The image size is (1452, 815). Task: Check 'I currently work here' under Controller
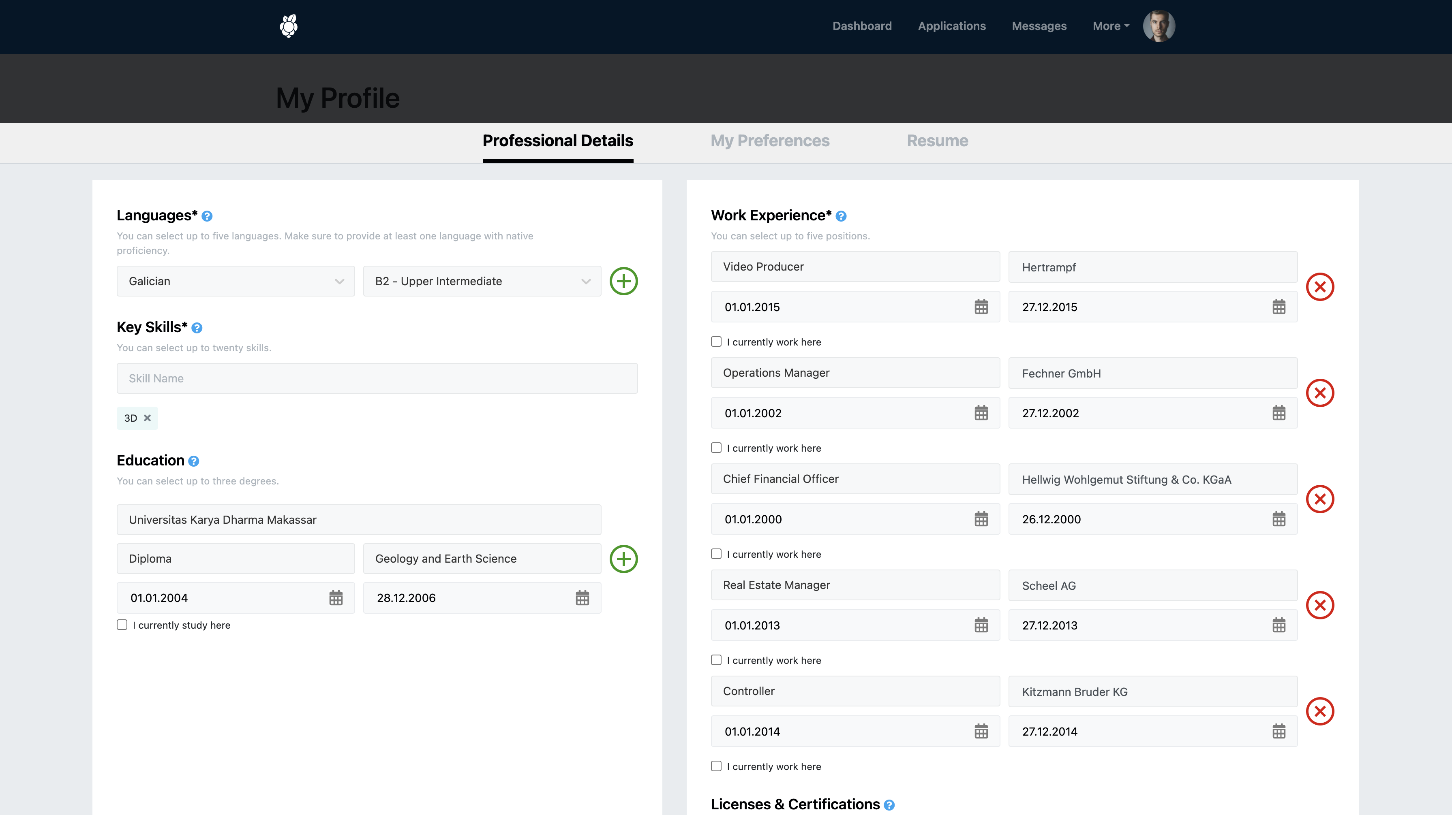pos(716,766)
